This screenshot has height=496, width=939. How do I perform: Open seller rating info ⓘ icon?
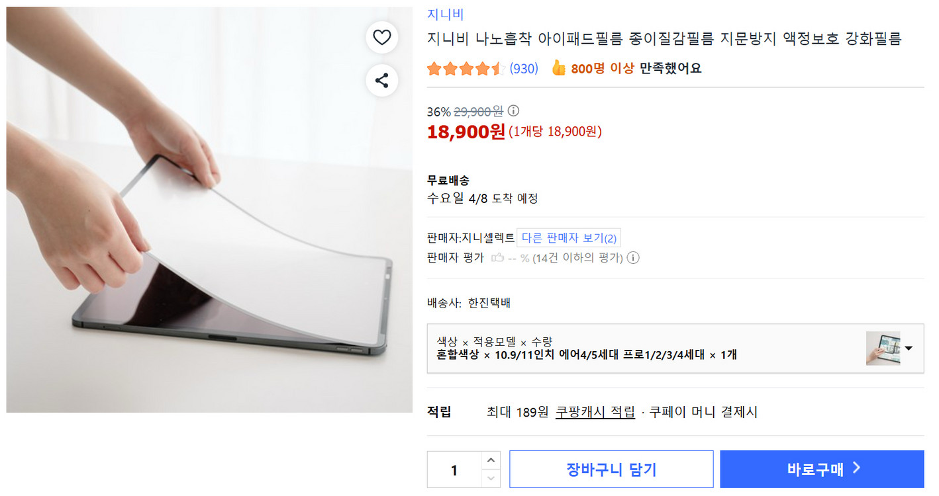(632, 258)
